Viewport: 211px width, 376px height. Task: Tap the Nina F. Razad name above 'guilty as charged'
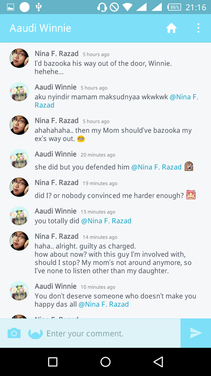(57, 236)
